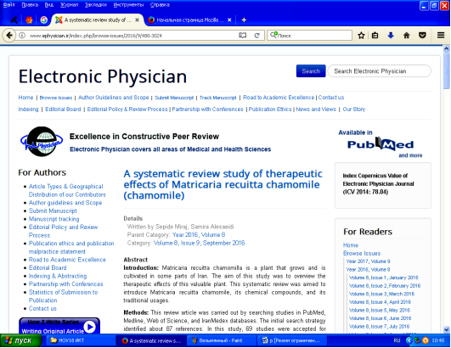Open the Правка menu
451x348 pixels.
coord(30,4)
